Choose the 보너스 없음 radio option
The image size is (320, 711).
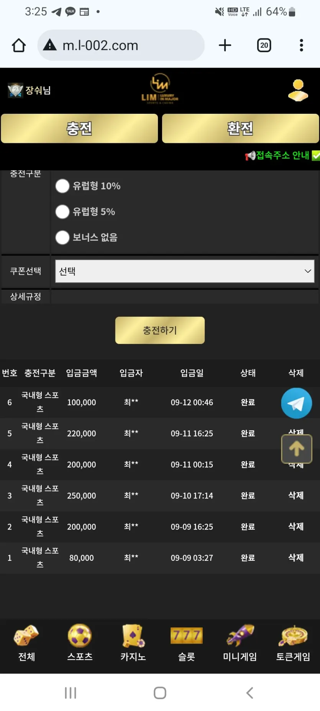click(62, 237)
